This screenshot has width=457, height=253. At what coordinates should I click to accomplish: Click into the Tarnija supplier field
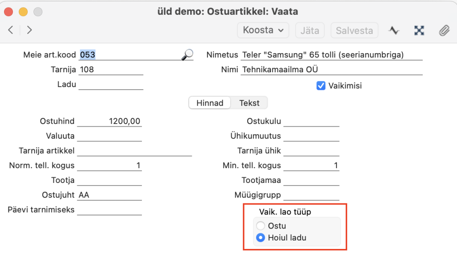111,70
